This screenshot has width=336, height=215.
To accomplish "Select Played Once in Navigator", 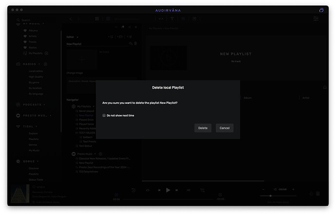I will pos(86,120).
